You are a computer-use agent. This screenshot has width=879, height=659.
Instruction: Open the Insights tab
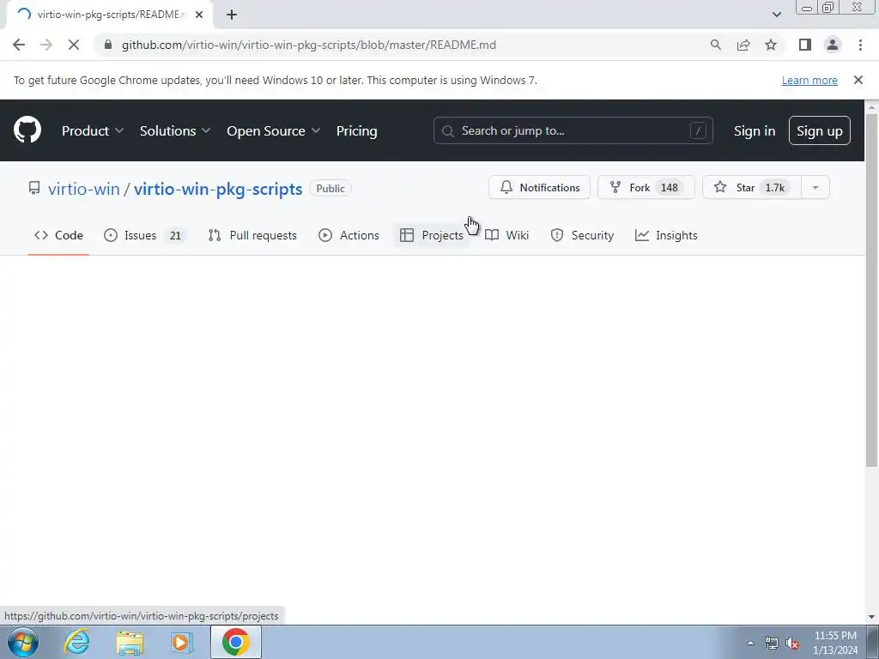(666, 235)
